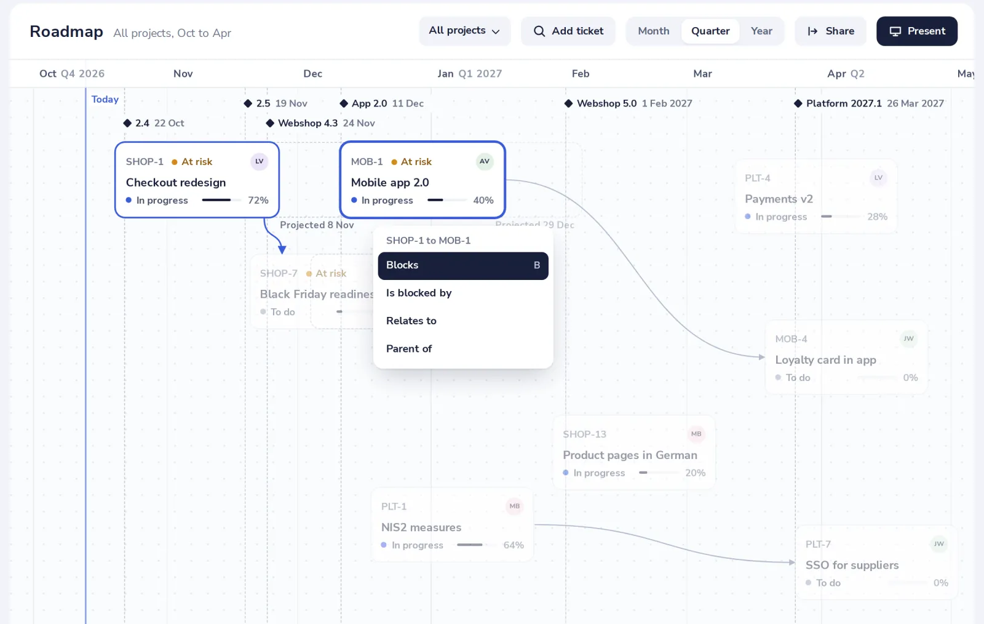Choose Is blocked by link type
The height and width of the screenshot is (624, 984).
[463, 294]
